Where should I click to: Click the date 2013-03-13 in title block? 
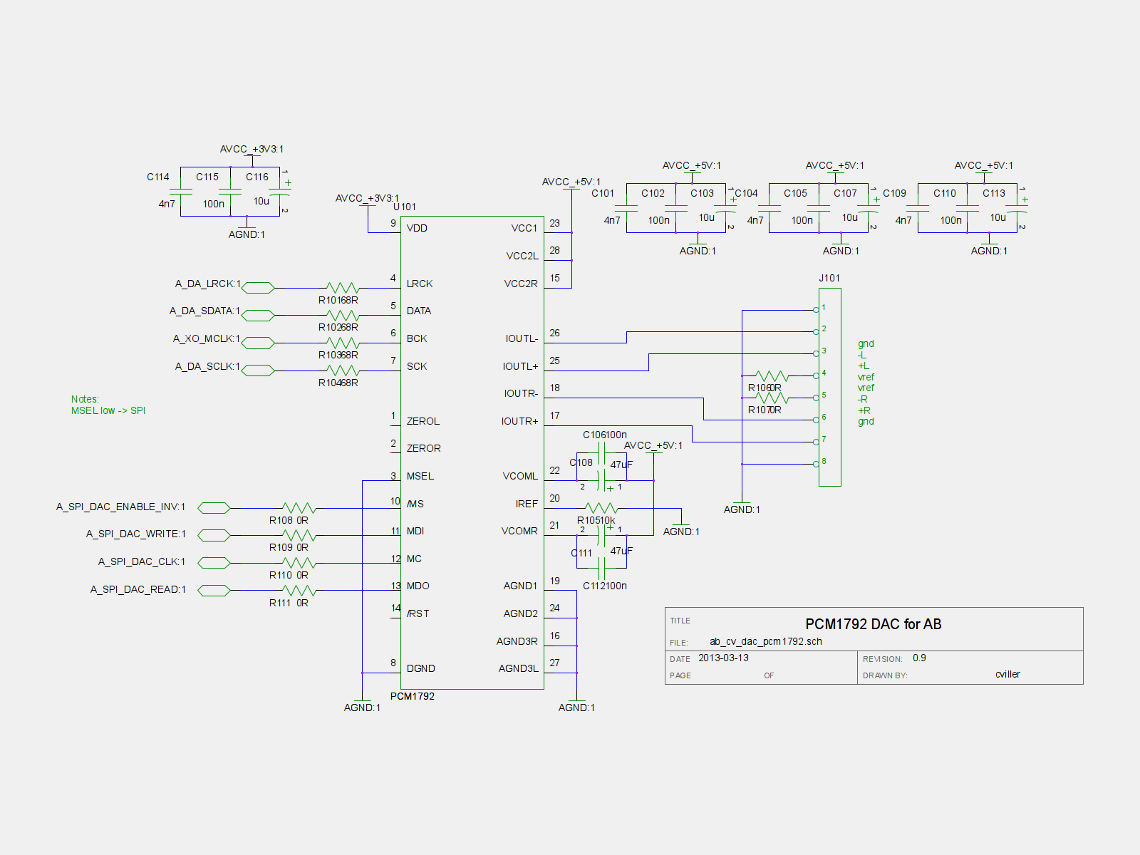(723, 658)
